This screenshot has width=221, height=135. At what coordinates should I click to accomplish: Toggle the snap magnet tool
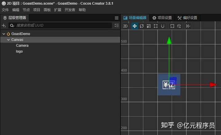click(x=163, y=26)
